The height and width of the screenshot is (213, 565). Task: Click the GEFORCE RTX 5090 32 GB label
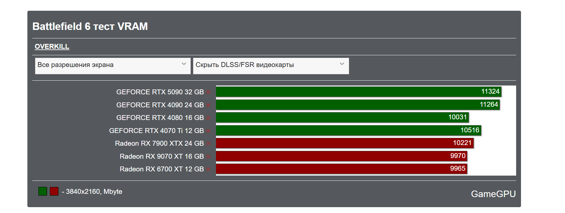tap(160, 92)
